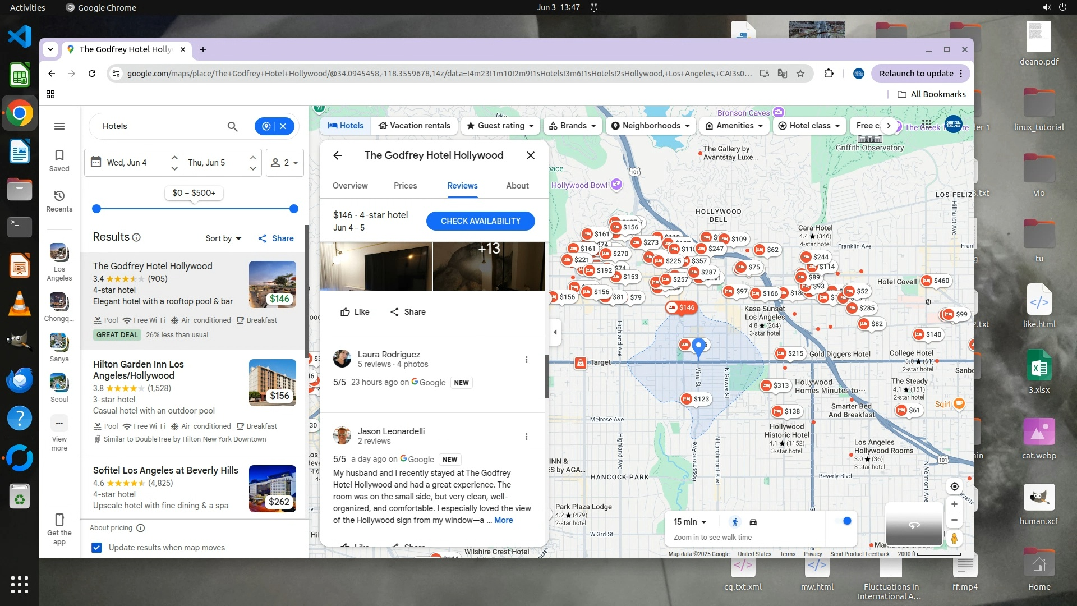The image size is (1077, 606).
Task: Open the Sort by dropdown
Action: pyautogui.click(x=223, y=238)
